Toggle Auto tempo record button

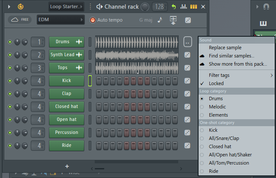tap(93, 20)
